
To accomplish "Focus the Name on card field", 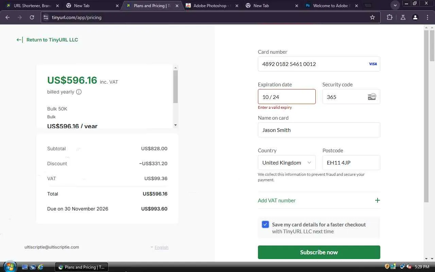I will 319,130.
